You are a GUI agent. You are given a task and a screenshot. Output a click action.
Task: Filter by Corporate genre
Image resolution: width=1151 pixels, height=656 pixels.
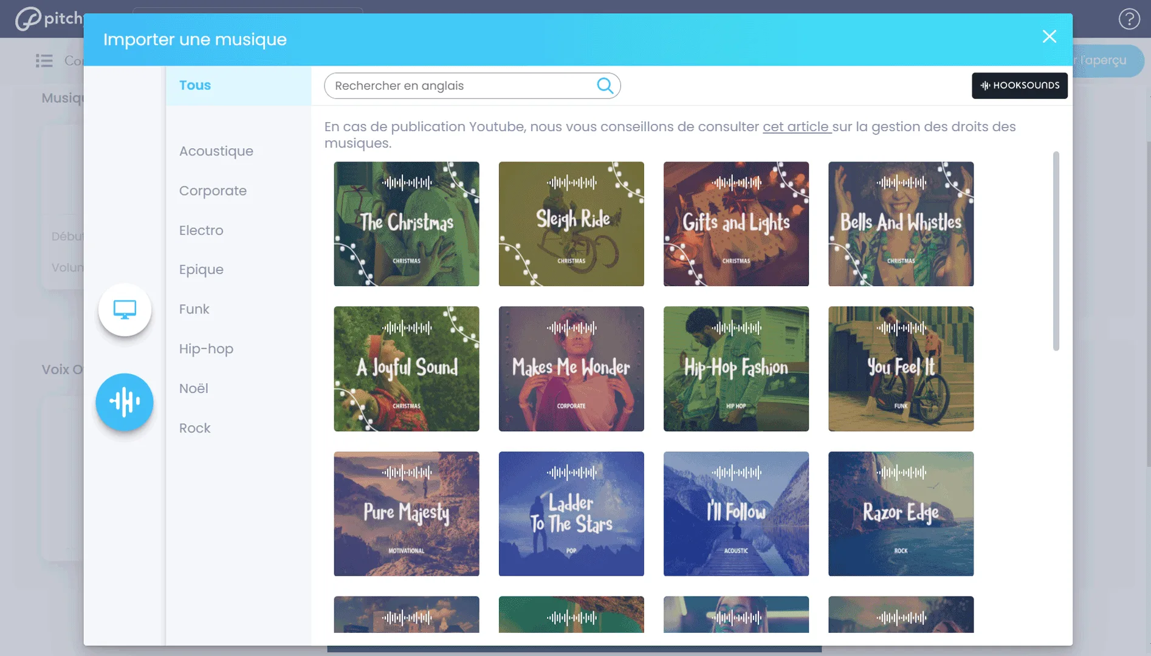click(213, 191)
